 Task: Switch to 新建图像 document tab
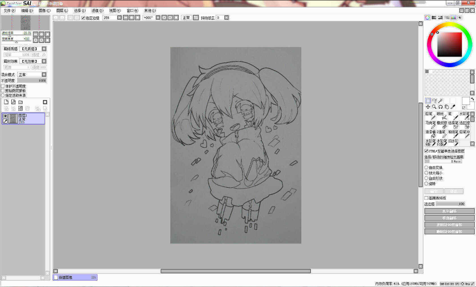click(x=75, y=277)
